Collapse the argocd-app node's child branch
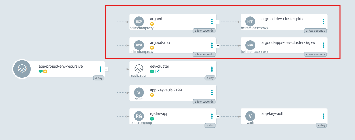The image size is (355, 140). pyautogui.click(x=218, y=45)
